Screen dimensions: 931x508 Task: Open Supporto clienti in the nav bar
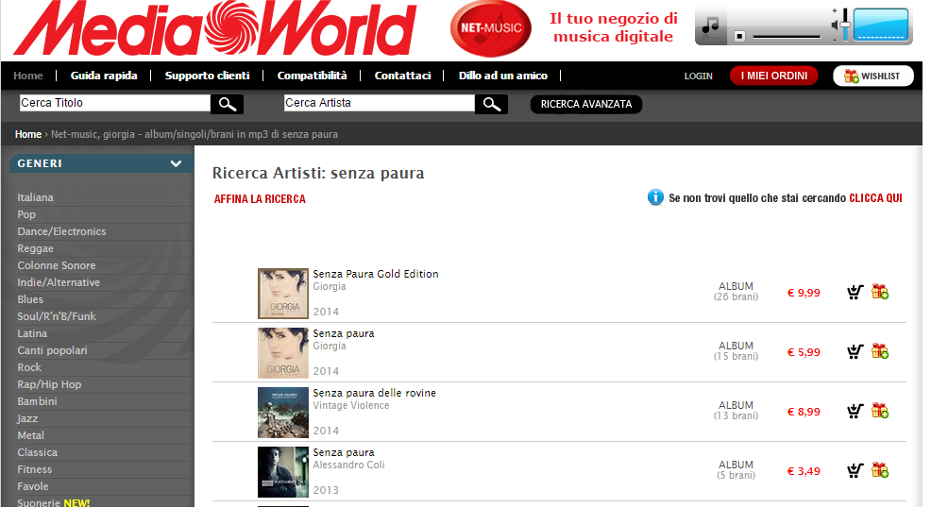207,76
